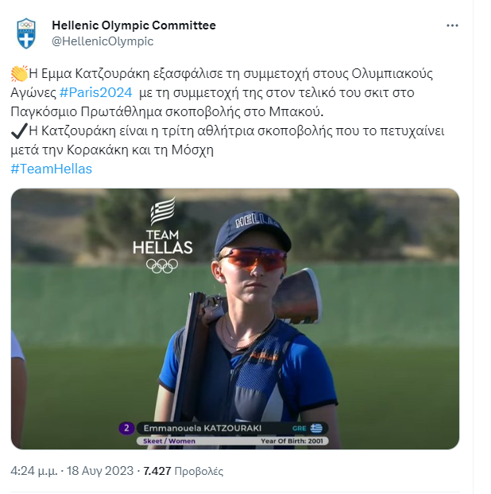
Task: Click the Skeet / Women caption label
Action: tap(168, 440)
